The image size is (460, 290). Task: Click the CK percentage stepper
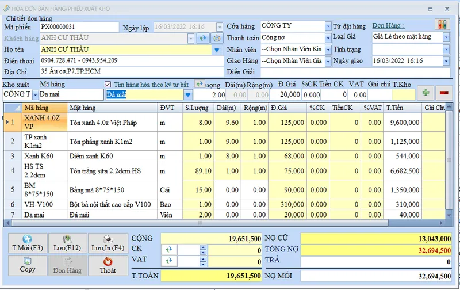pyautogui.click(x=203, y=250)
